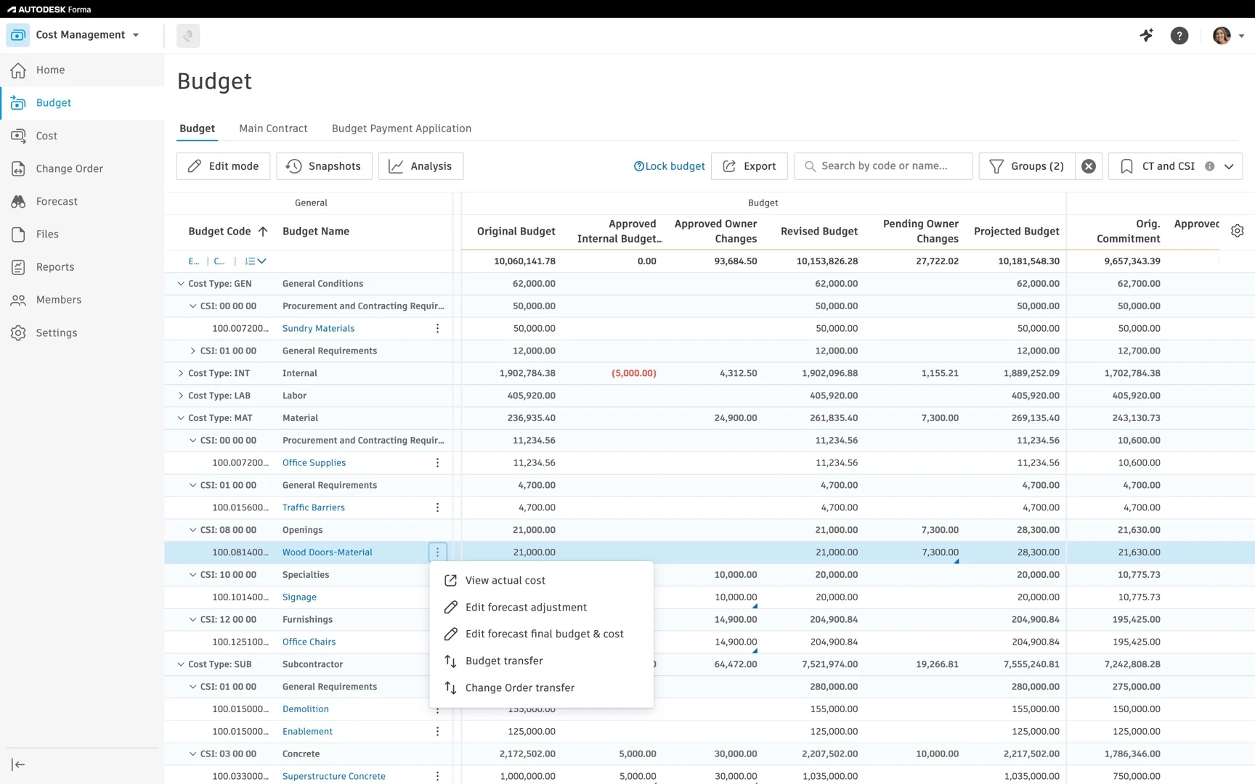This screenshot has width=1255, height=784.
Task: Open the row level list dropdown
Action: tap(256, 261)
